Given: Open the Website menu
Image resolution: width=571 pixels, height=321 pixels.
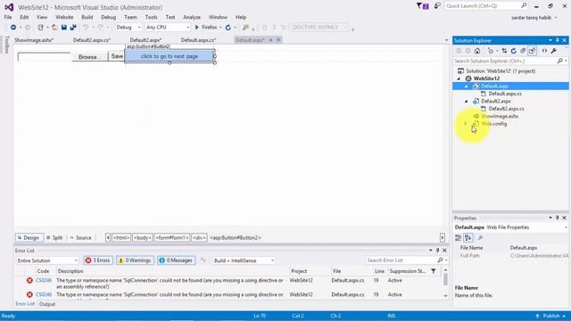Looking at the screenshot, I should click(x=64, y=17).
